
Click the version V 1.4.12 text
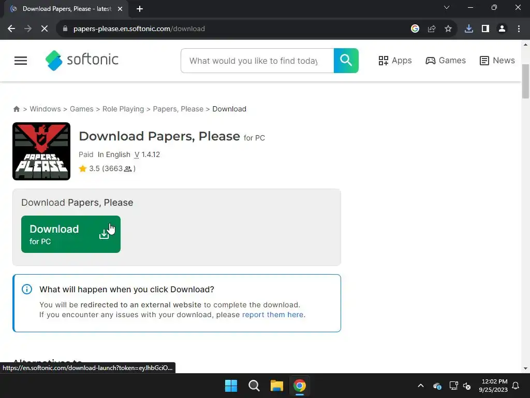click(x=147, y=154)
